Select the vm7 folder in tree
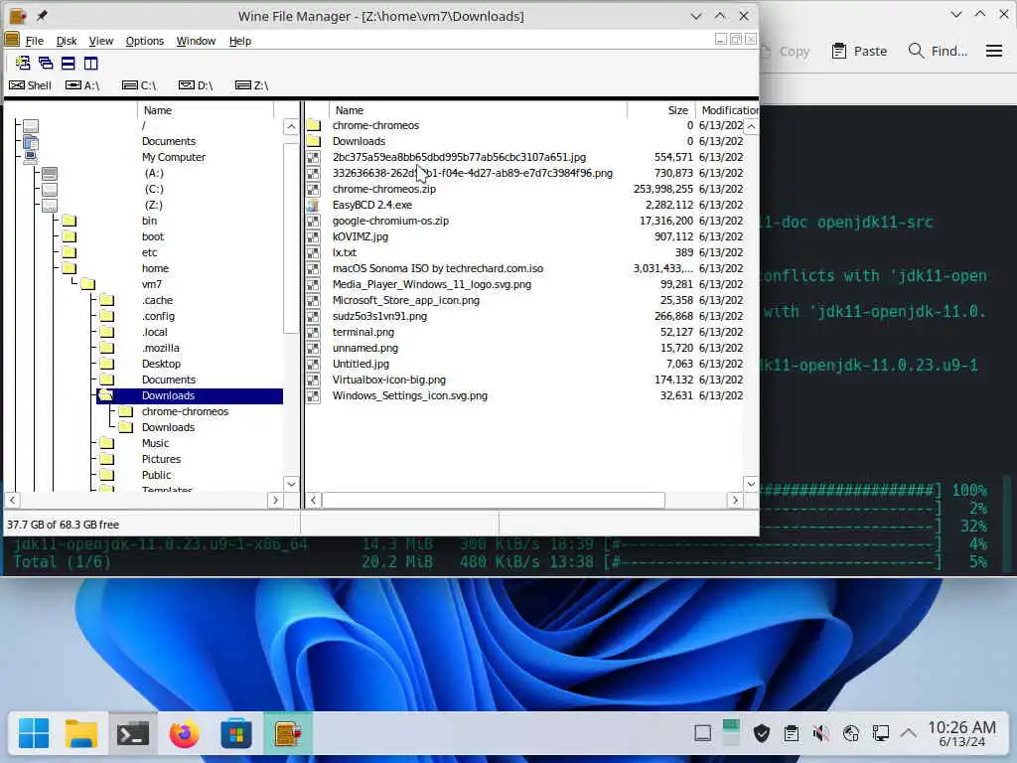The width and height of the screenshot is (1017, 763). (152, 284)
